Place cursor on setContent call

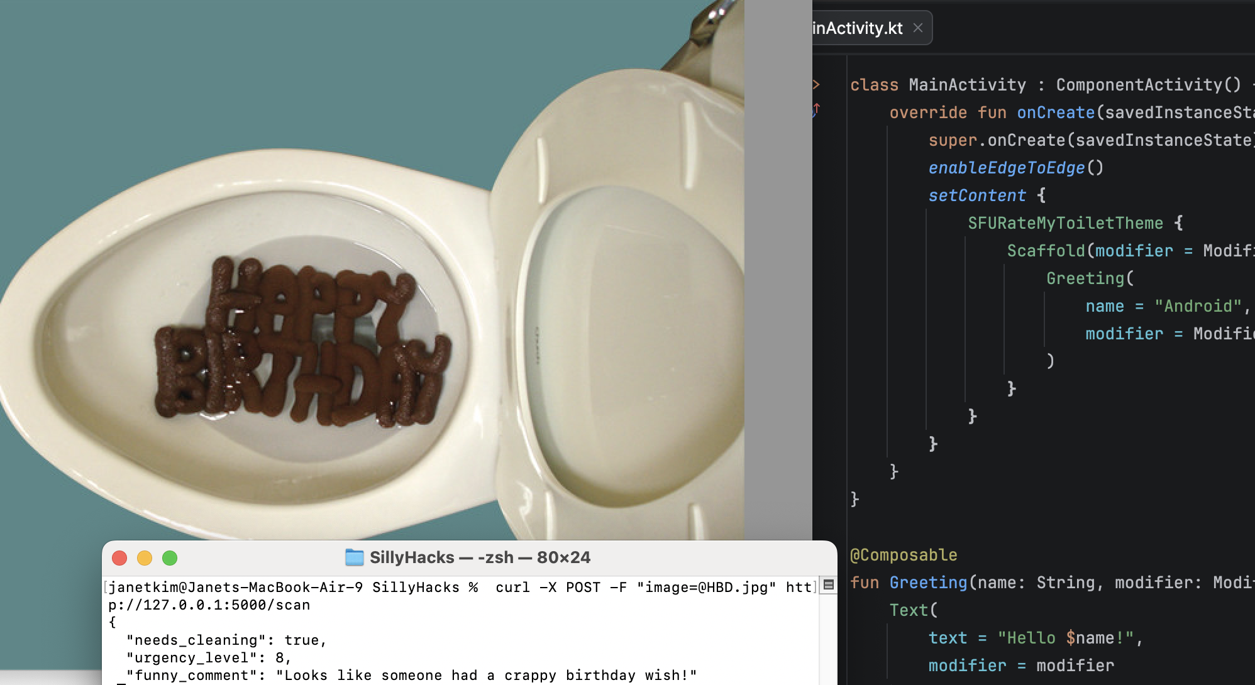[976, 195]
